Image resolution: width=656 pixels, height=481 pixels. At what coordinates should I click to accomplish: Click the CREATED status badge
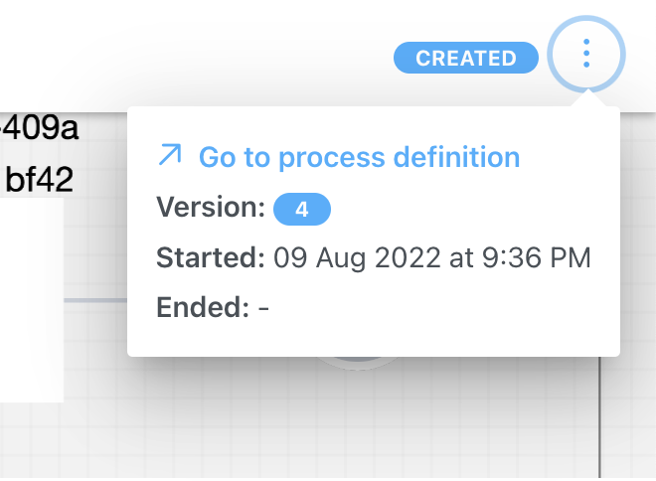coord(465,58)
